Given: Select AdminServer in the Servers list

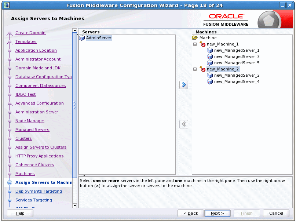Looking at the screenshot, I should [99, 38].
